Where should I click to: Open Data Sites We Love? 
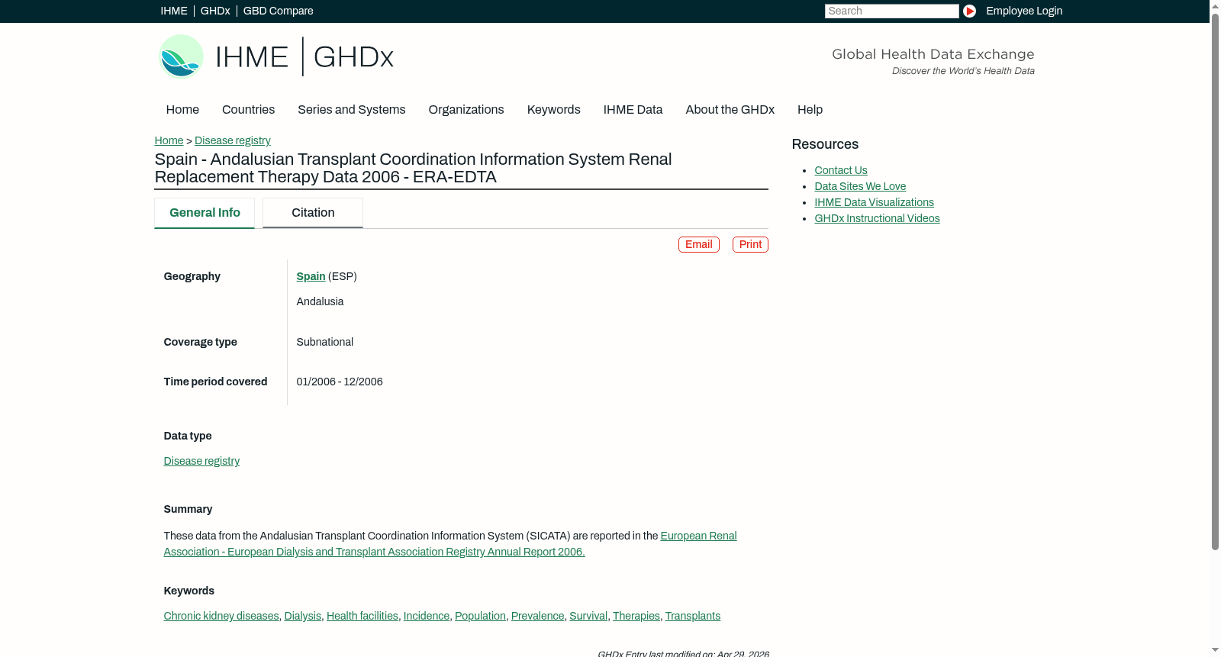point(860,186)
